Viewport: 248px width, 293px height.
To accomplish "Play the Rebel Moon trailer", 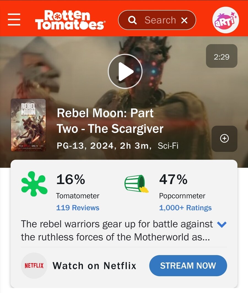I will coord(125,71).
